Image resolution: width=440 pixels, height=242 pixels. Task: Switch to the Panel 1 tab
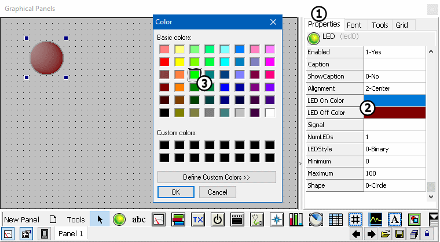[72, 234]
